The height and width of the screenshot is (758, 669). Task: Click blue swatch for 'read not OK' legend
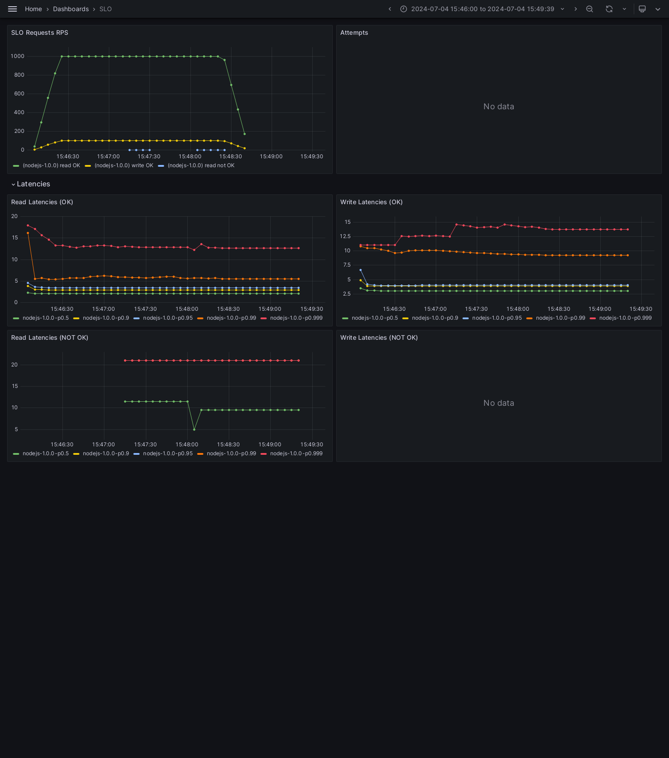pos(161,166)
